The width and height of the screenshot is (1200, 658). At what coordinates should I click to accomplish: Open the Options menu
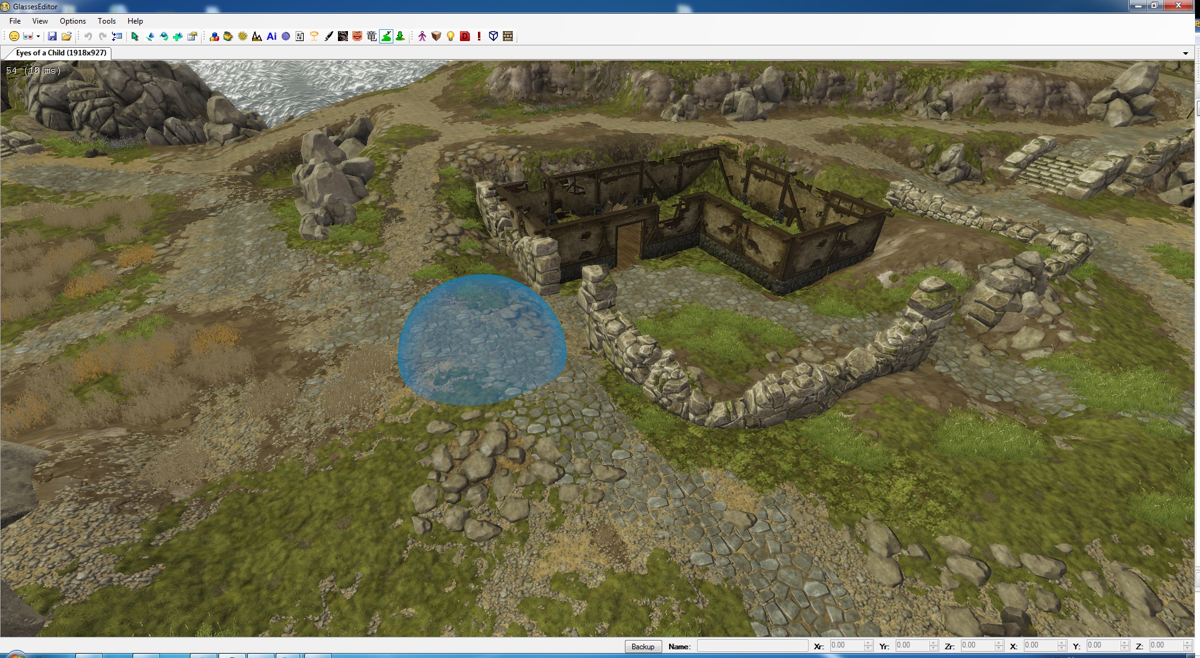pyautogui.click(x=73, y=21)
